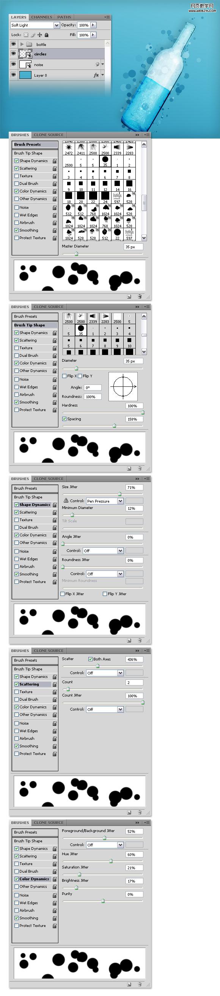Select highlighted 35 round brush in Brush Presets grid

pyautogui.click(x=105, y=161)
